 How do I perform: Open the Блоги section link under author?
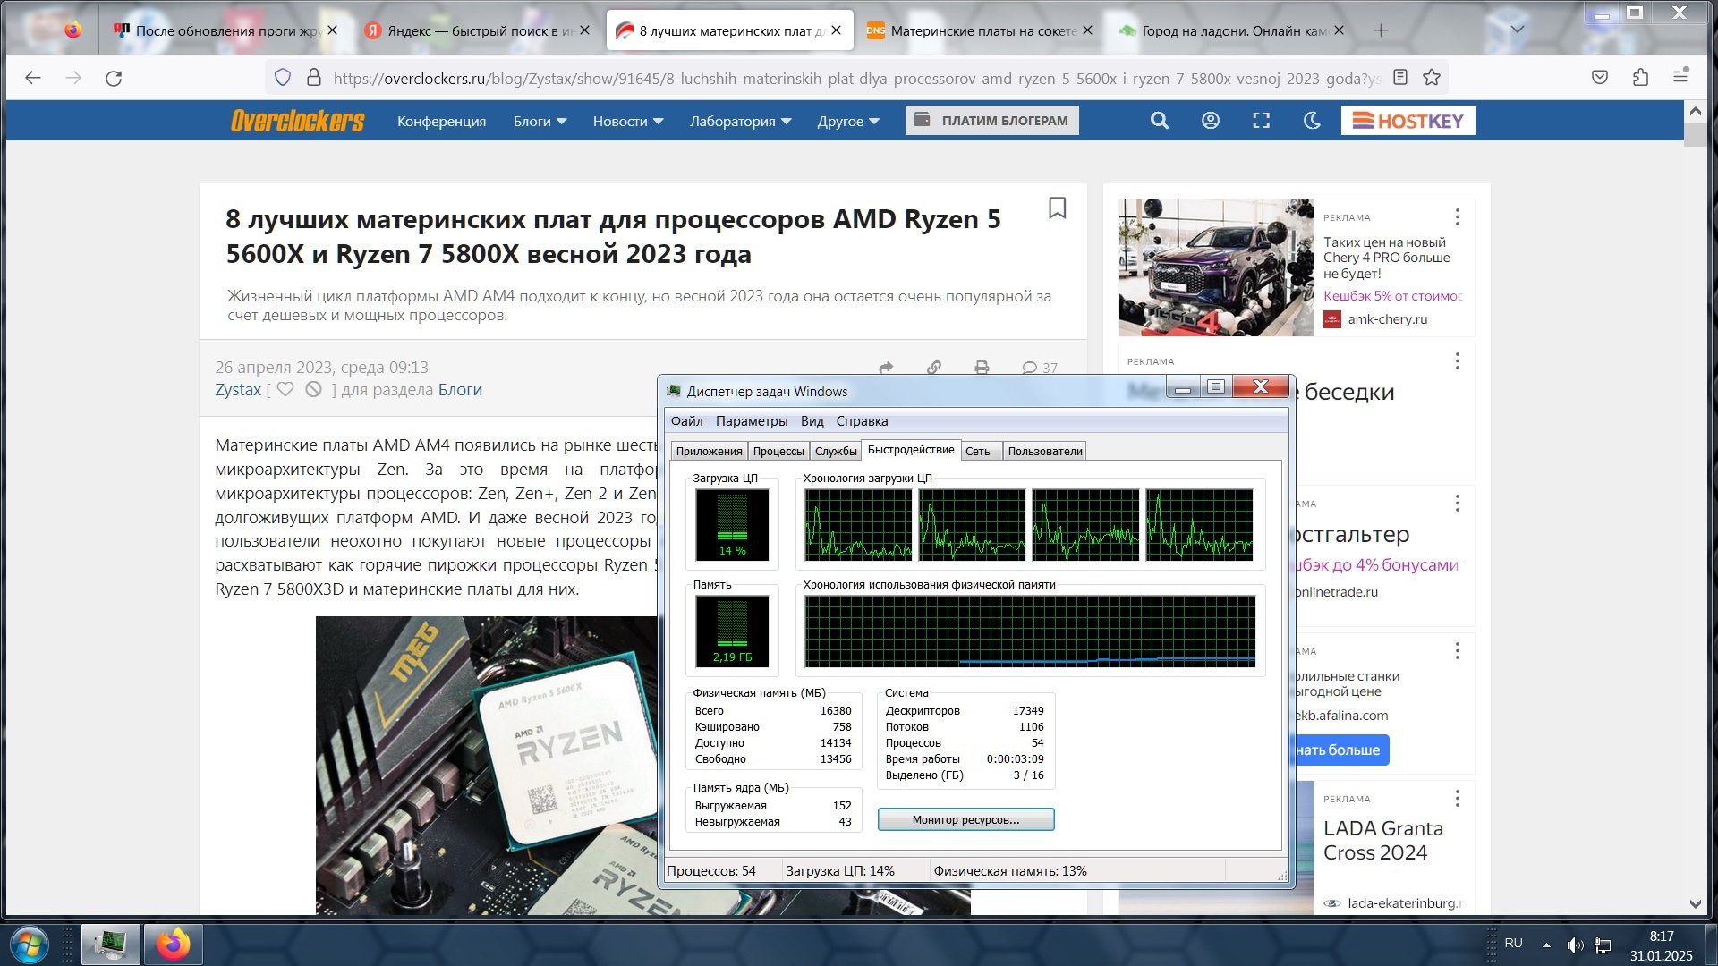(460, 390)
